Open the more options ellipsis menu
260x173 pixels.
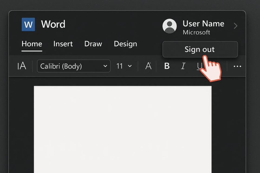237,66
